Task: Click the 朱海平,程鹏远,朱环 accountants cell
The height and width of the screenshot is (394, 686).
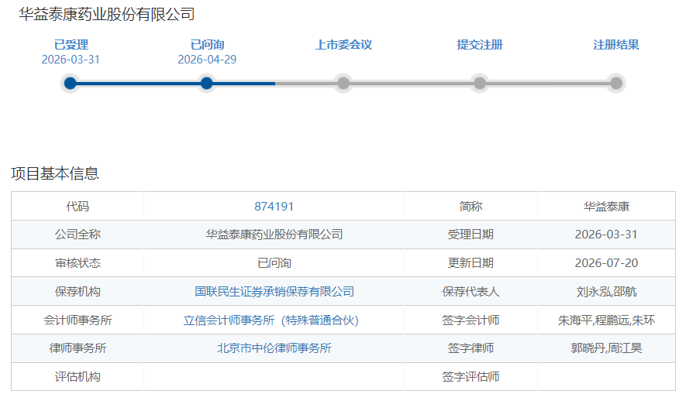Action: click(606, 320)
